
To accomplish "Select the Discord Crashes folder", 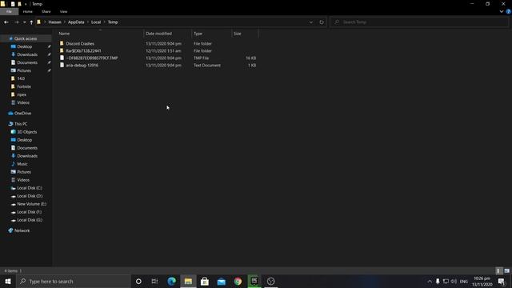I will (x=80, y=43).
